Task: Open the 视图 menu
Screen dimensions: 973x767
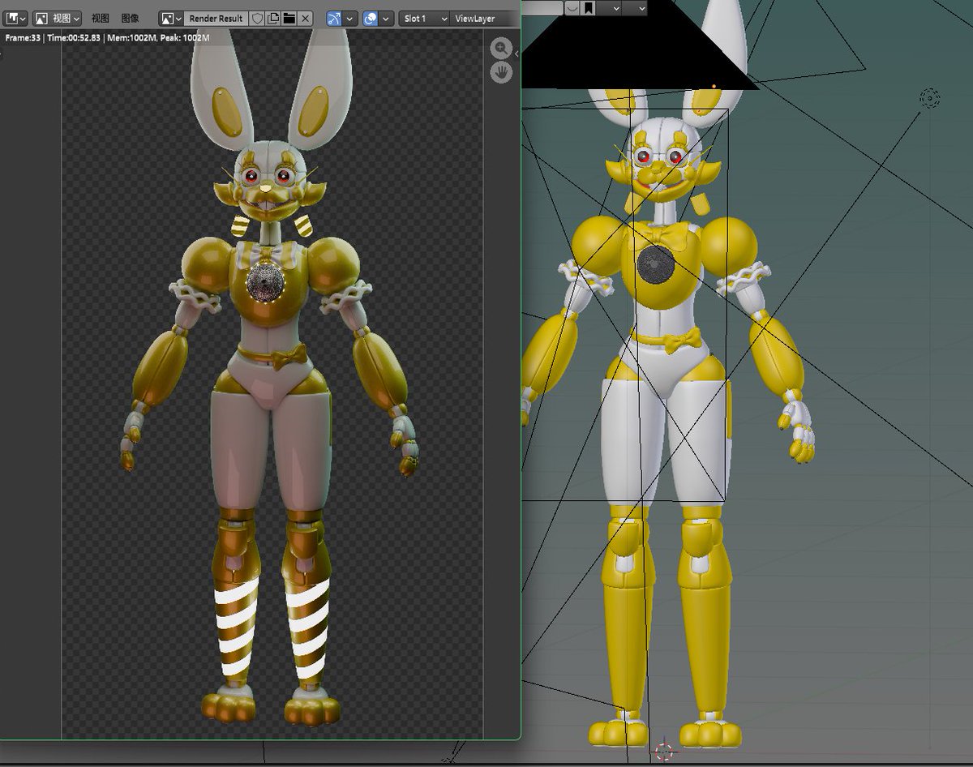Action: pos(100,18)
